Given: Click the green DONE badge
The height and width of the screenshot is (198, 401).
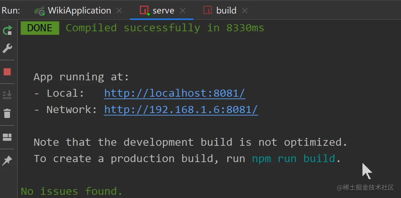Looking at the screenshot, I should coord(40,28).
